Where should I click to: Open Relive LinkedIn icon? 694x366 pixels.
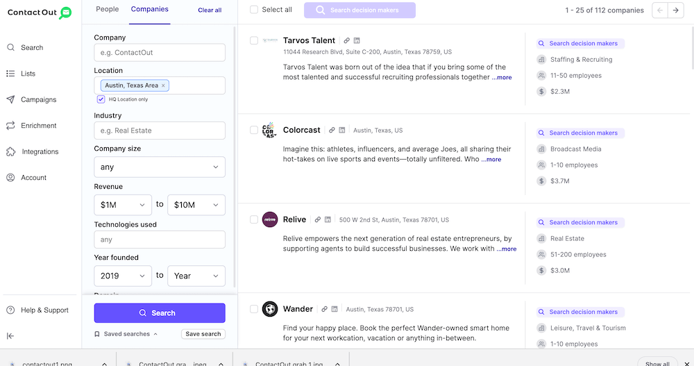(328, 219)
